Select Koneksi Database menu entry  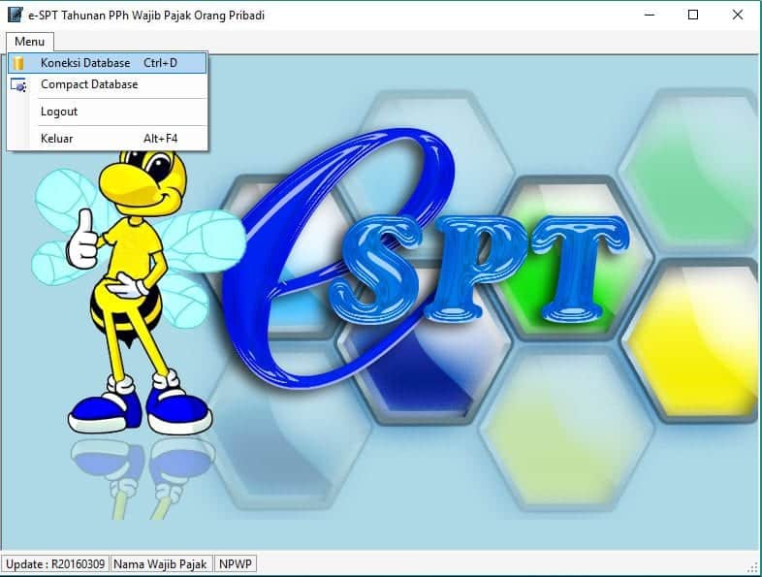(108, 63)
